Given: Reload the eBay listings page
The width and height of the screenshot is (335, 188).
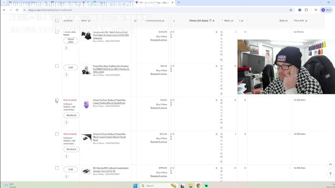Looking at the screenshot, I should [17, 10].
